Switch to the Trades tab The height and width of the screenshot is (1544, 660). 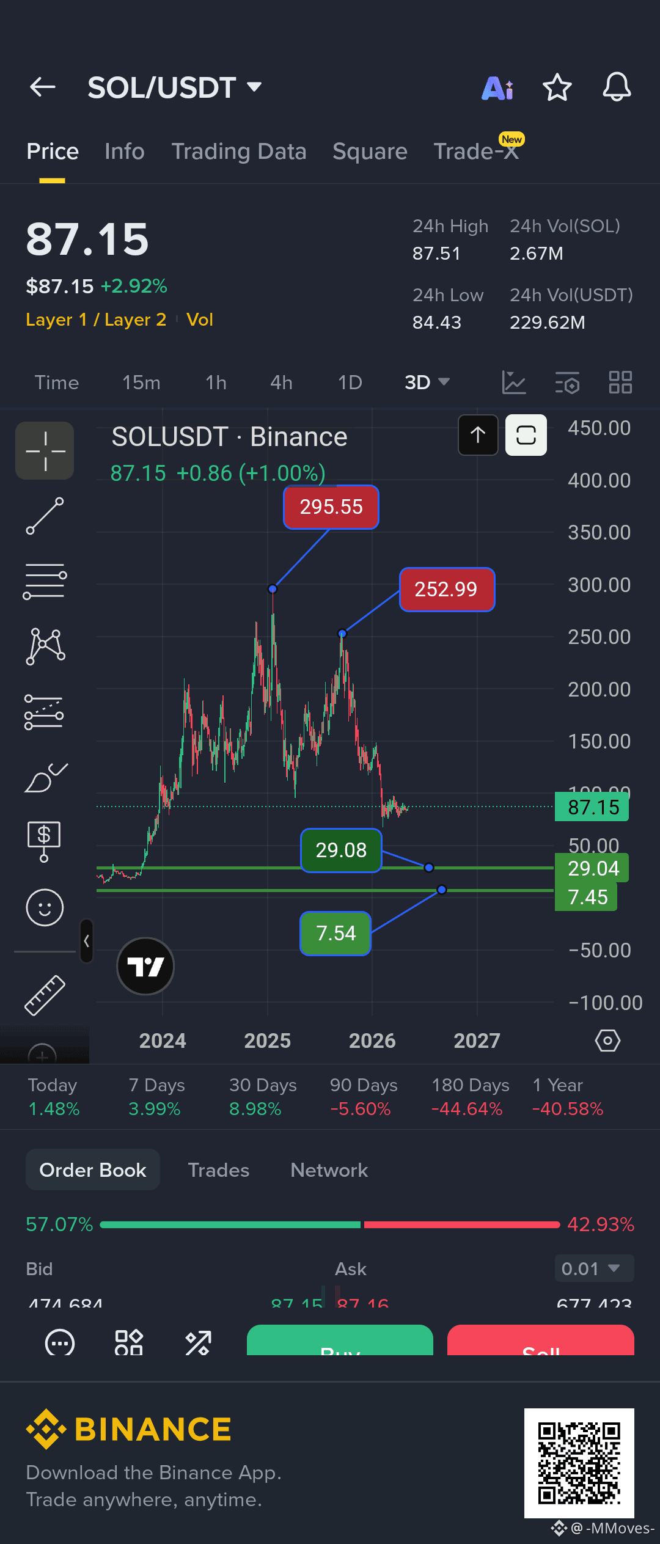219,1170
